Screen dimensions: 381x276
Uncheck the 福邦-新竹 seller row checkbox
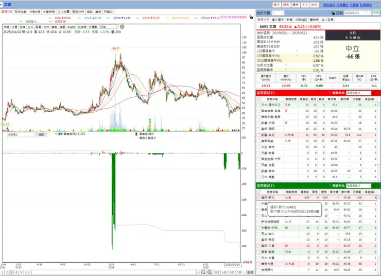coord(258,198)
